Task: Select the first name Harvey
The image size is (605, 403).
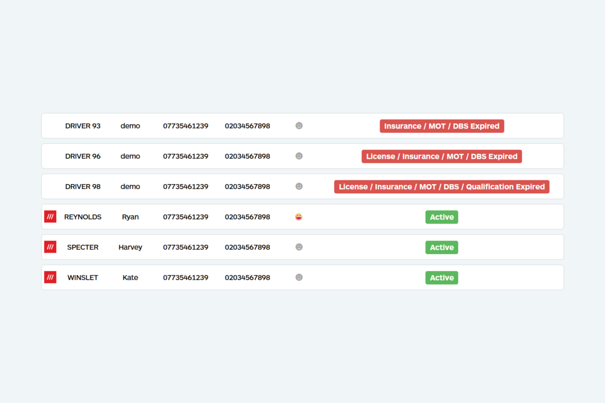Action: [x=130, y=247]
